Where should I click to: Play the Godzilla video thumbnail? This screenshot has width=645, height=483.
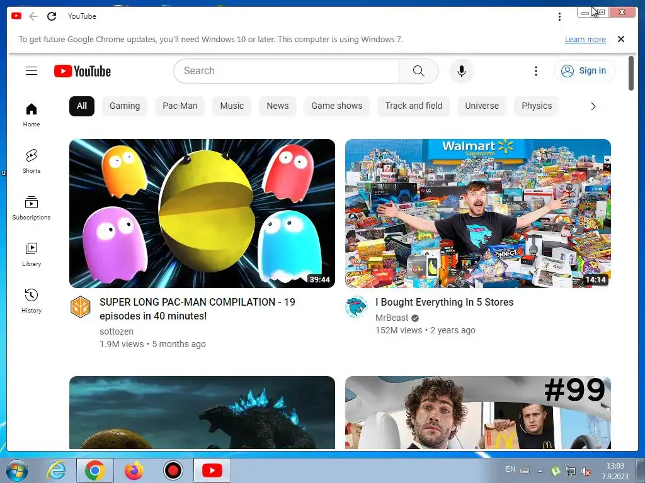(202, 413)
